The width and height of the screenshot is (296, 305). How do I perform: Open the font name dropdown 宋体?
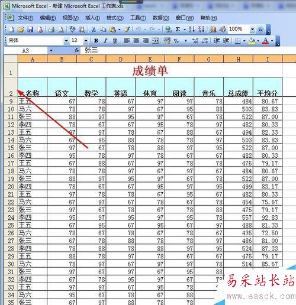[66, 41]
